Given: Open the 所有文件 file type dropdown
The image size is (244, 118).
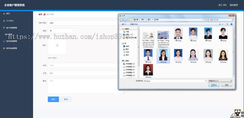Looking at the screenshot, I should [220, 81].
